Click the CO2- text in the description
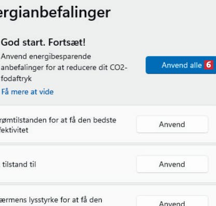This screenshot has width=216, height=206. pyautogui.click(x=118, y=67)
